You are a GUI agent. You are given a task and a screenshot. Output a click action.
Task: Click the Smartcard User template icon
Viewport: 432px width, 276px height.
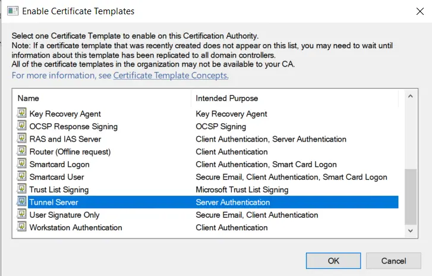[22, 177]
